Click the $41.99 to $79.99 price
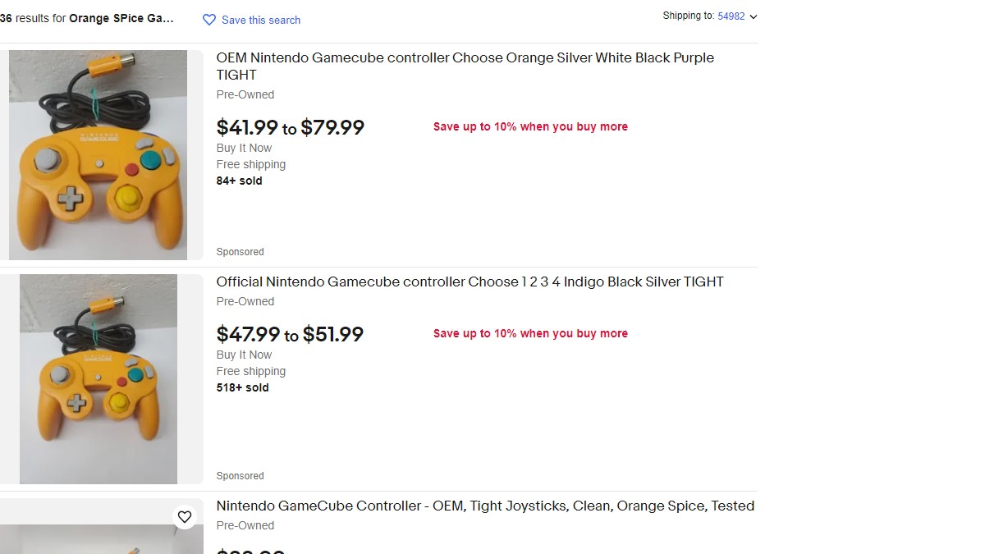985x554 pixels. pyautogui.click(x=290, y=127)
